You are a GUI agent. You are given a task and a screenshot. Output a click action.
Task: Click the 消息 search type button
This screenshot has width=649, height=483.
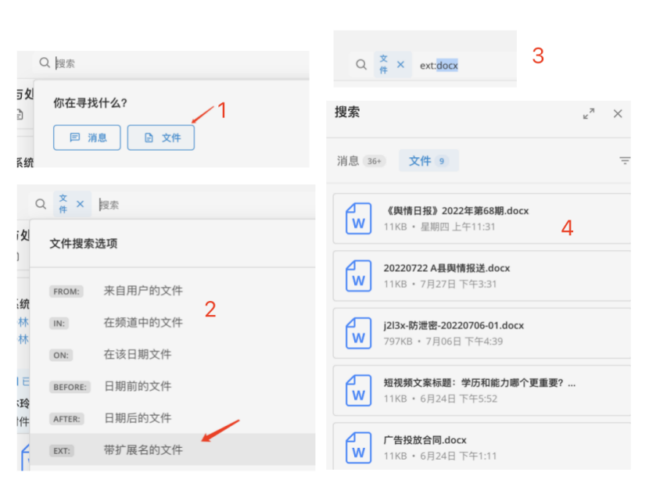(87, 138)
